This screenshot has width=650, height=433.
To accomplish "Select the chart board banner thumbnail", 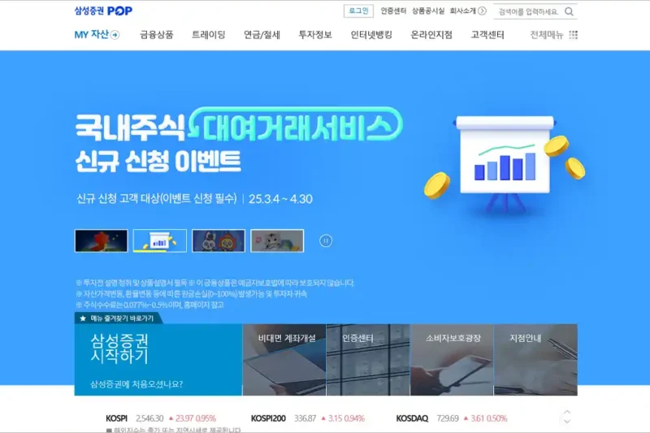I will (x=160, y=240).
